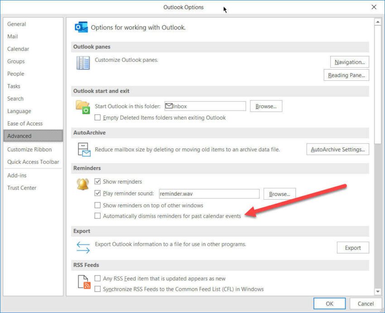Click the RSS Feeds icon

(x=83, y=281)
